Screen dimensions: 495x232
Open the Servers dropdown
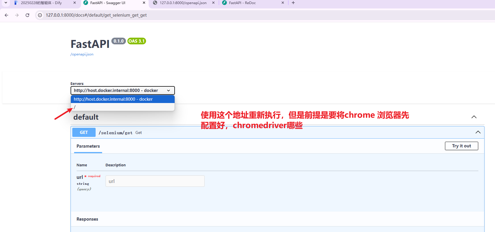point(122,90)
